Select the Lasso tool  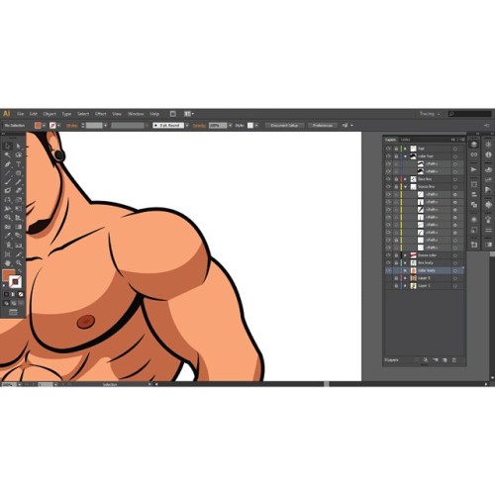[19, 154]
